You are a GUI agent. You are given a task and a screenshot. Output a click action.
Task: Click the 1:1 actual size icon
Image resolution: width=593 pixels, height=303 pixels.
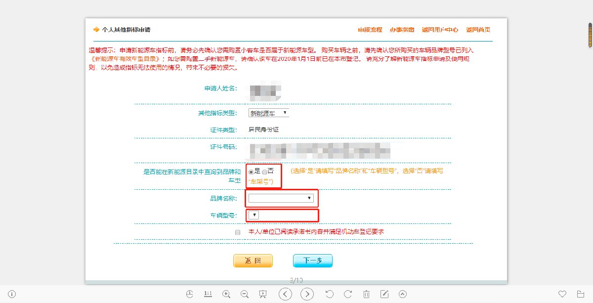coord(208,294)
